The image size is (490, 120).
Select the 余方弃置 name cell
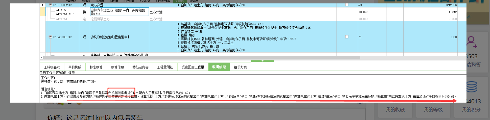[x=119, y=5]
